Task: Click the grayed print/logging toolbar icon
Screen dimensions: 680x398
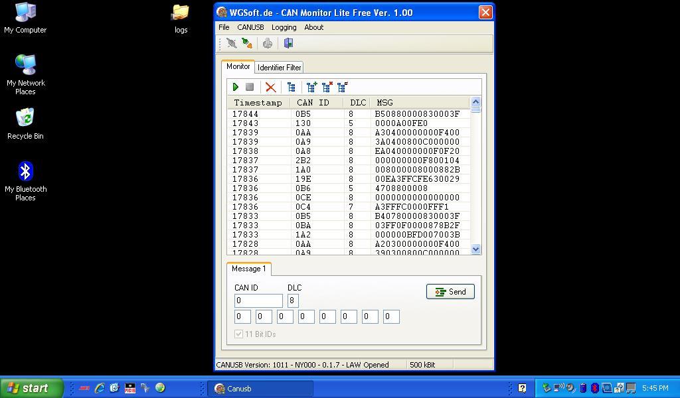Action: [268, 43]
